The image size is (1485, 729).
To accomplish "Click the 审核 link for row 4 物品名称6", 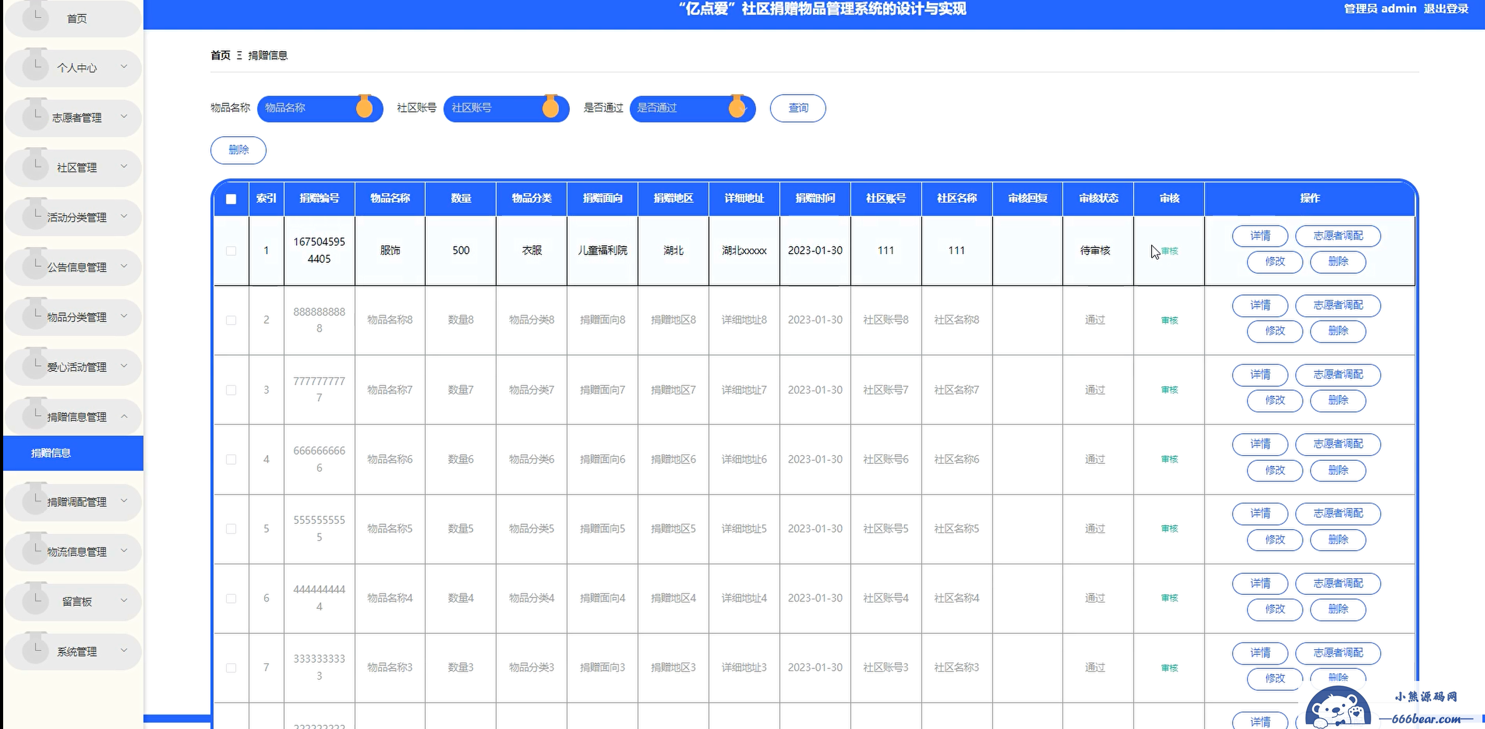I will point(1170,459).
